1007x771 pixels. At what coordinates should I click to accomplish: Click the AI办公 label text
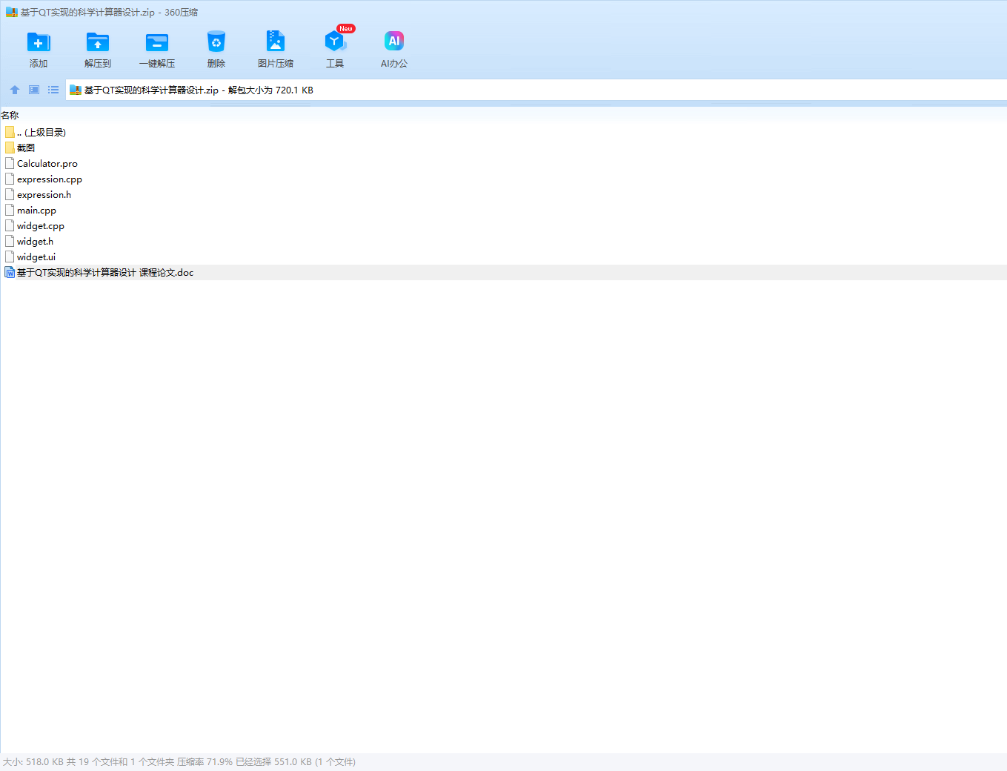(x=394, y=64)
